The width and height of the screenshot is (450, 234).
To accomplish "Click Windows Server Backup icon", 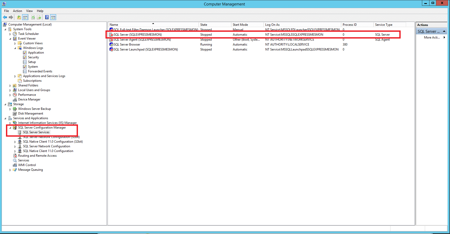I will click(15, 109).
